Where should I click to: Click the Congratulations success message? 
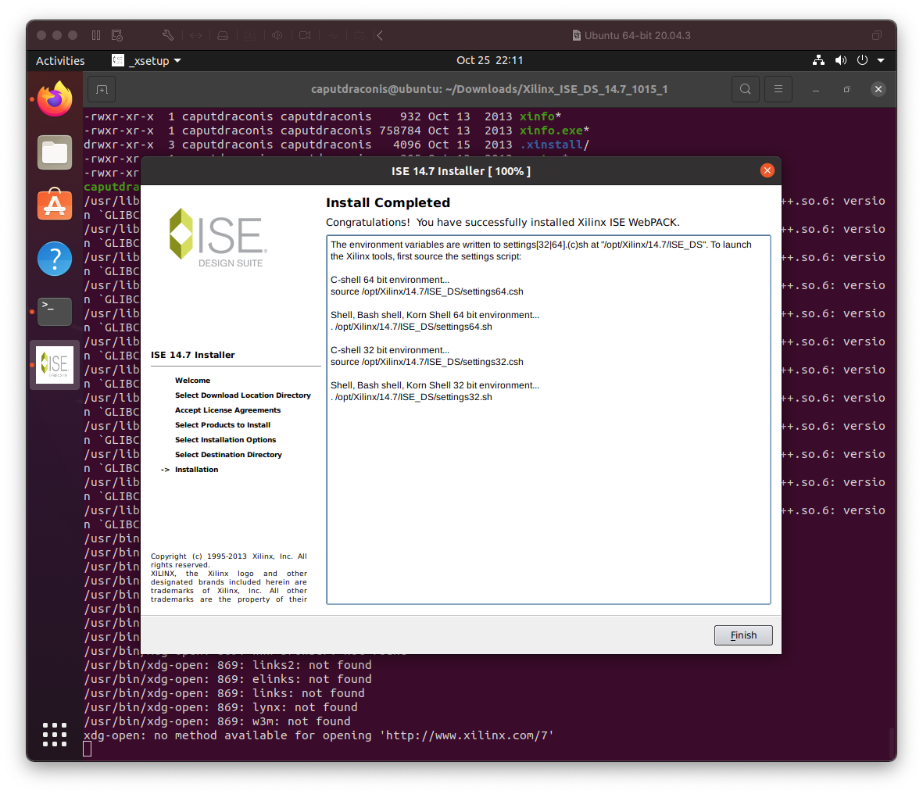click(x=503, y=223)
